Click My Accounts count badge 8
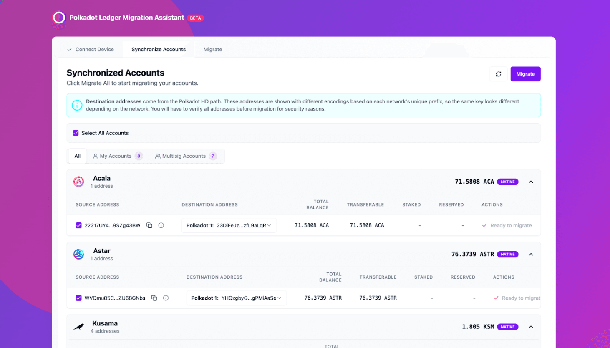 [x=139, y=156]
